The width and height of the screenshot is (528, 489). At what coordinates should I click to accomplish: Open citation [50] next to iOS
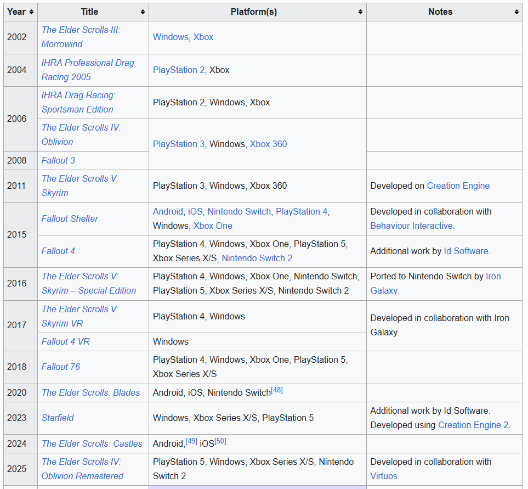pos(220,441)
